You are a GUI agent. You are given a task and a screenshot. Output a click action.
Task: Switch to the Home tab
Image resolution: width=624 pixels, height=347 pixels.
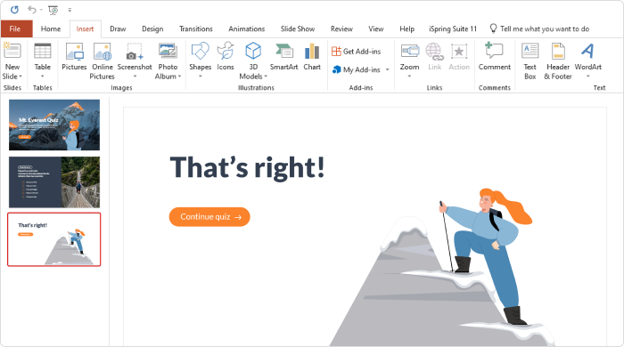[x=51, y=29]
